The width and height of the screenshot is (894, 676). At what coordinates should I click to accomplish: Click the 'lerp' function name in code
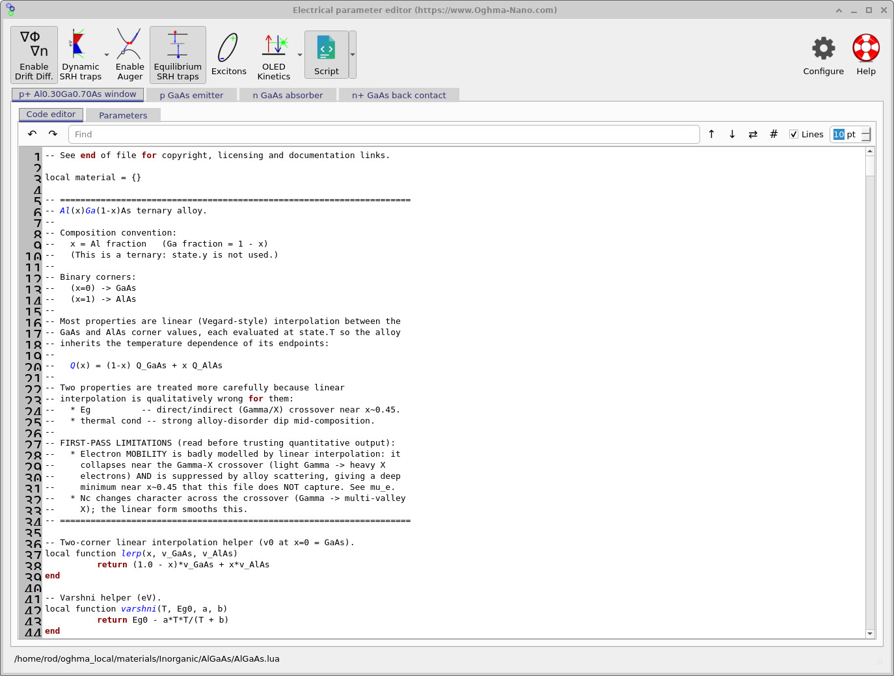coord(131,554)
